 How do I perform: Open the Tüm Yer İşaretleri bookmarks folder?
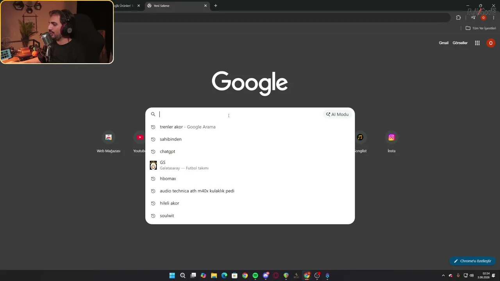tap(481, 28)
